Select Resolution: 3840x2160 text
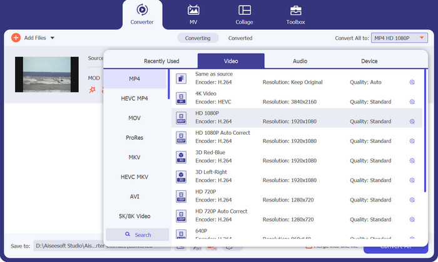The height and width of the screenshot is (262, 438). tap(290, 102)
